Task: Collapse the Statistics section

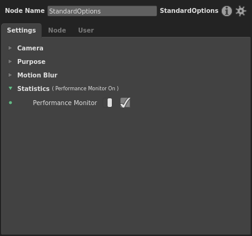Action: pyautogui.click(x=33, y=88)
